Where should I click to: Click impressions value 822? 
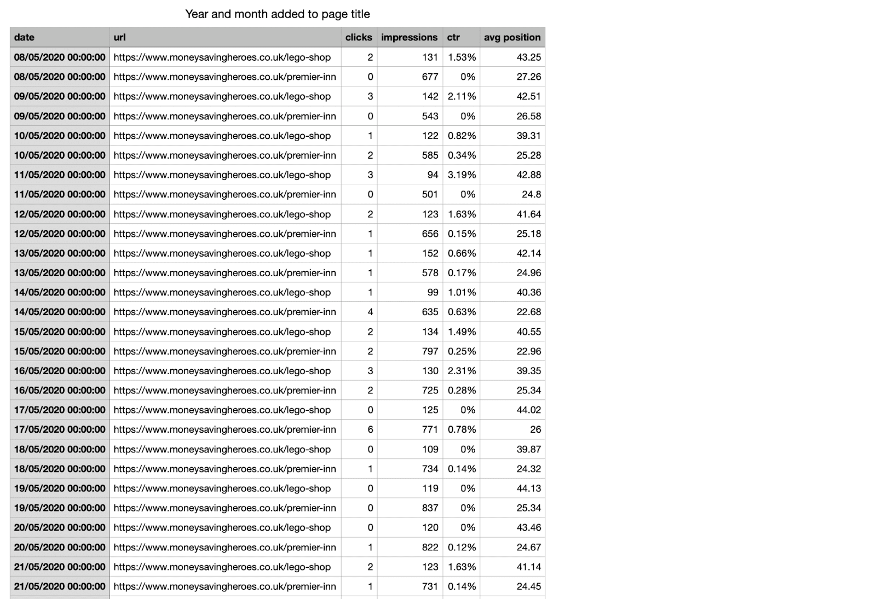pos(430,547)
